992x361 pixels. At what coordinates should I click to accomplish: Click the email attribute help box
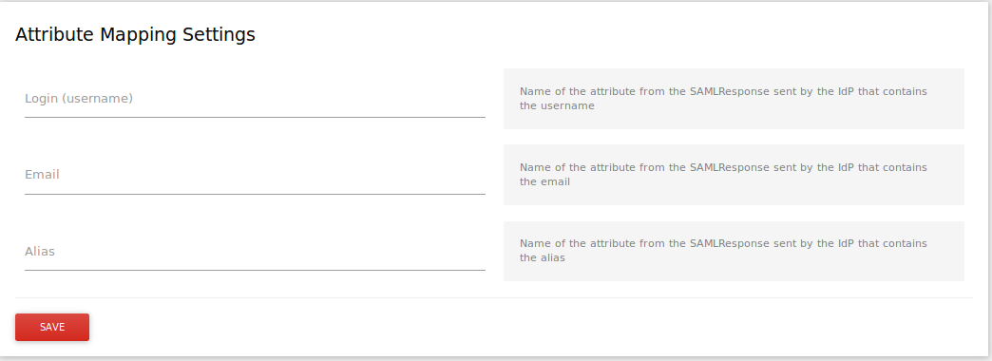[734, 175]
